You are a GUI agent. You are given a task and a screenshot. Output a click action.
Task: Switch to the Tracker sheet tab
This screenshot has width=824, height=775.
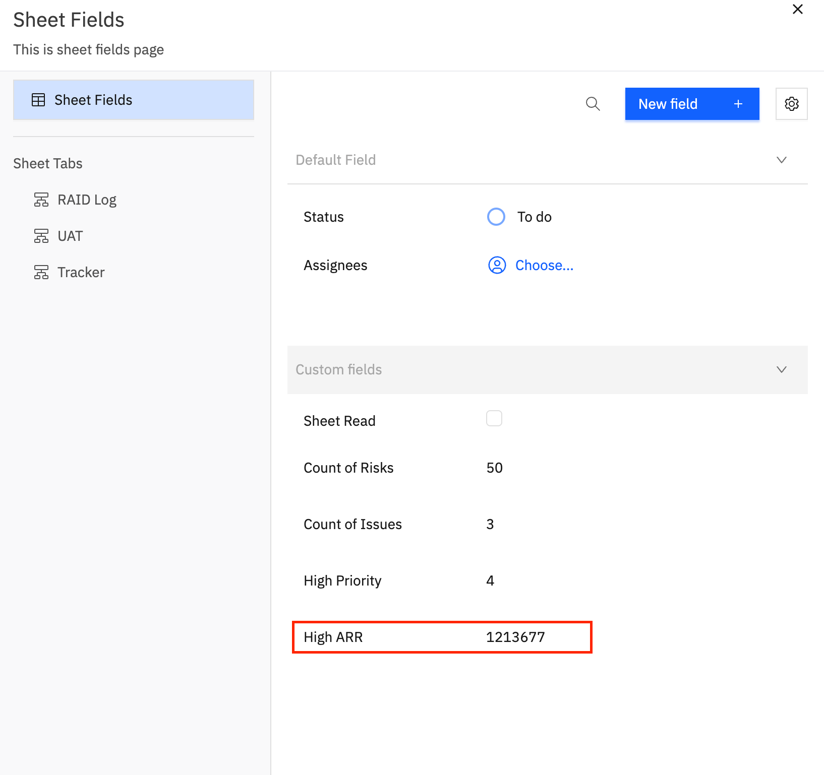(81, 273)
